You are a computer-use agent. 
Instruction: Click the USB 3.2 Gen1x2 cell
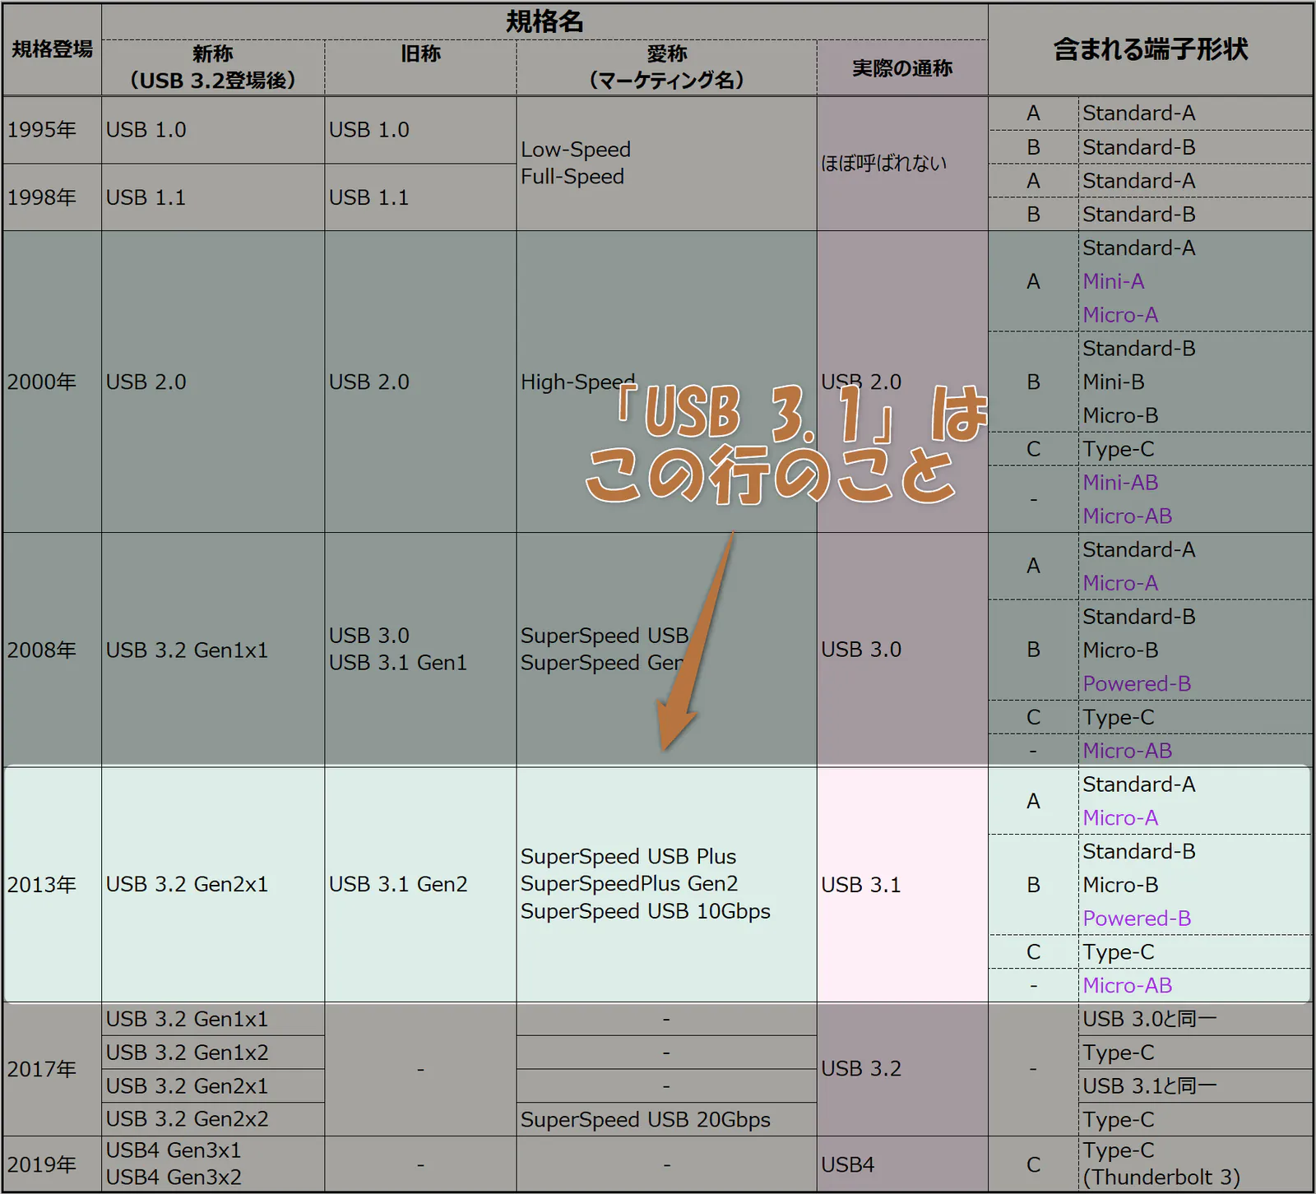(x=213, y=1053)
